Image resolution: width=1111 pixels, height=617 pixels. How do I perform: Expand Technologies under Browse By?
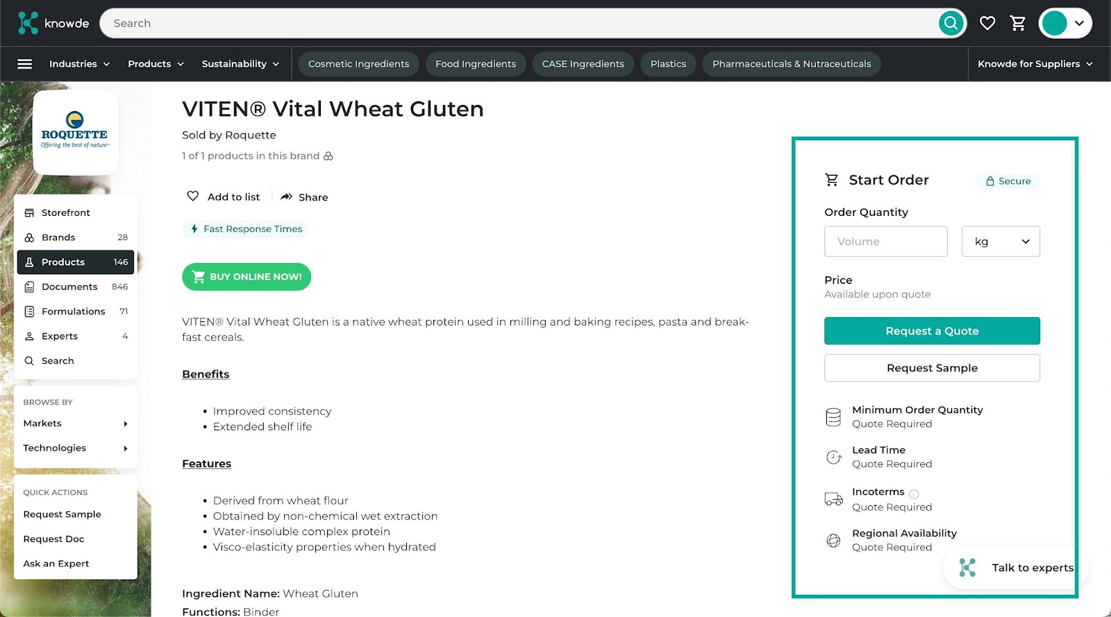(76, 448)
